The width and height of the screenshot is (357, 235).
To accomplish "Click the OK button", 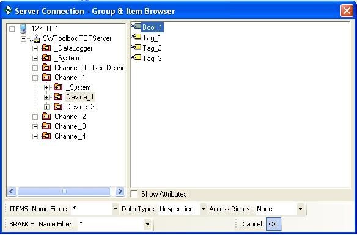I will [x=273, y=224].
